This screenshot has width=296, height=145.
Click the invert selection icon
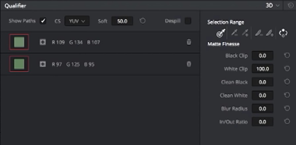[x=283, y=33]
